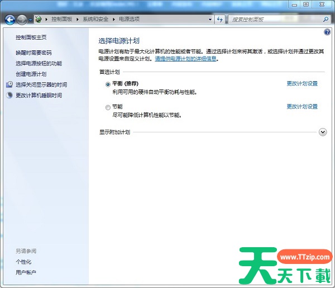Viewport: 335px width, 288px height.
Task: Click the monitor icon beside 选择关闭显示器的时间
Action: click(x=9, y=84)
